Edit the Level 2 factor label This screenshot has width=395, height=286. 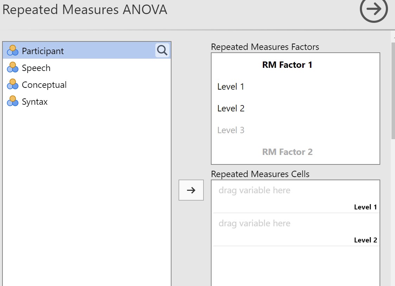coord(231,109)
